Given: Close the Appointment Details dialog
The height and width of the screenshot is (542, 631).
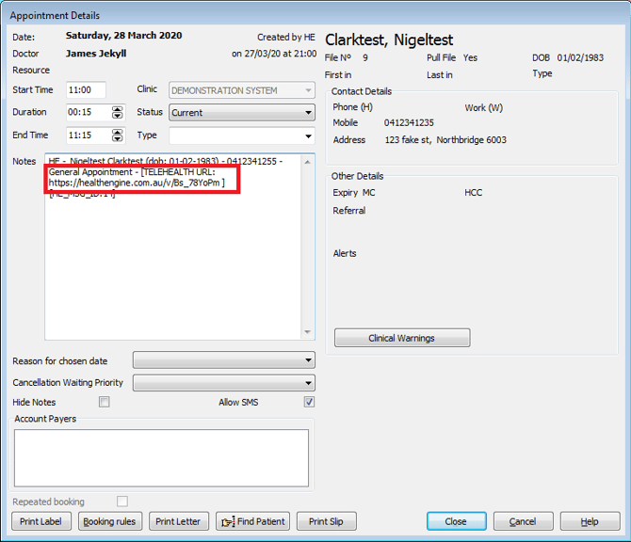Looking at the screenshot, I should pos(456,521).
